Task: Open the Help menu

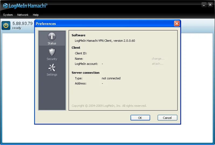Action: click(36, 15)
